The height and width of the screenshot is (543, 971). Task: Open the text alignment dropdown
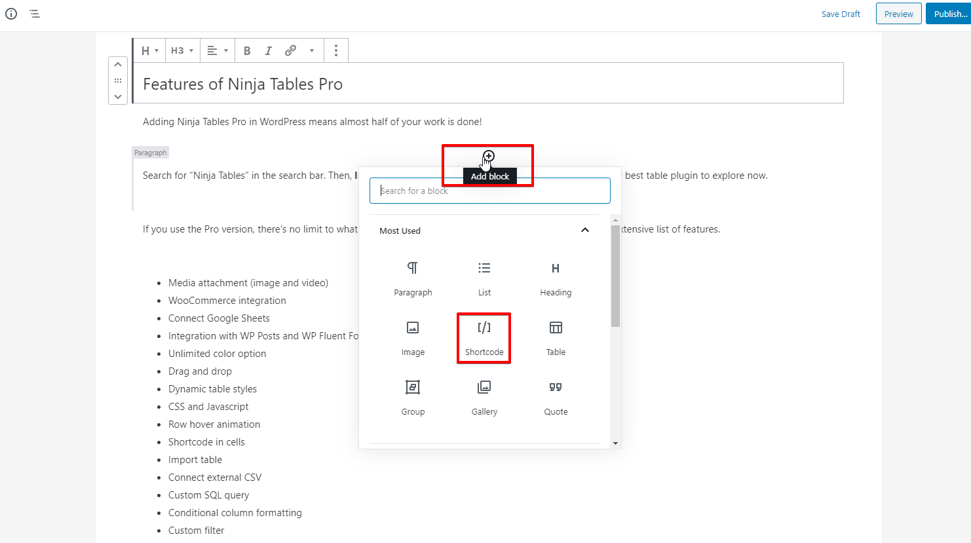click(218, 50)
